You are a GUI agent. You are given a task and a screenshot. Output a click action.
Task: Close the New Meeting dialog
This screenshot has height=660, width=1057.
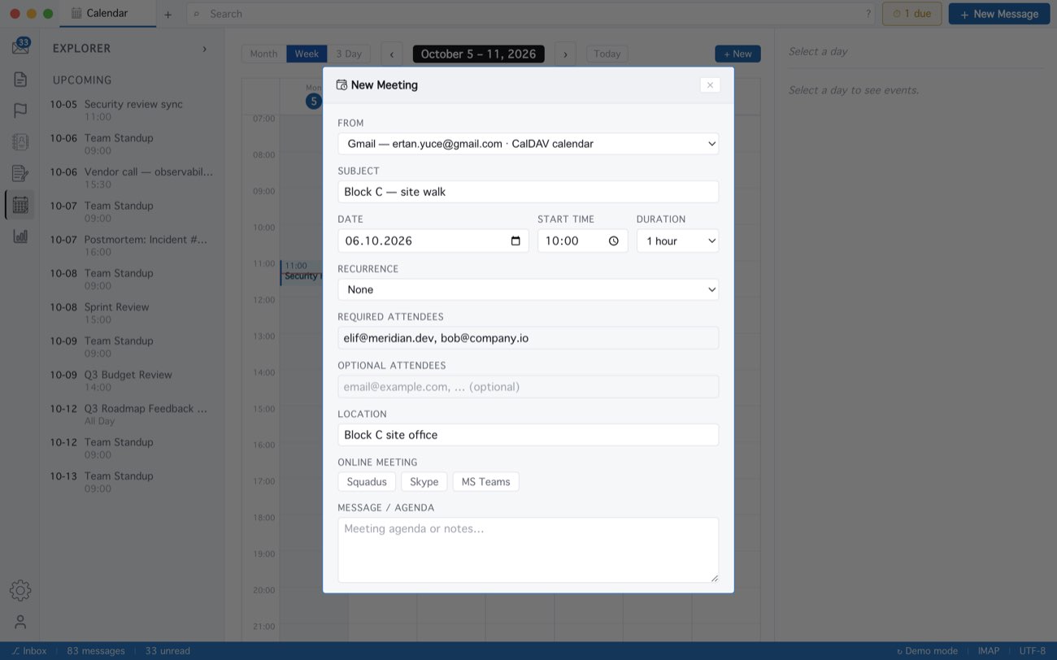710,85
